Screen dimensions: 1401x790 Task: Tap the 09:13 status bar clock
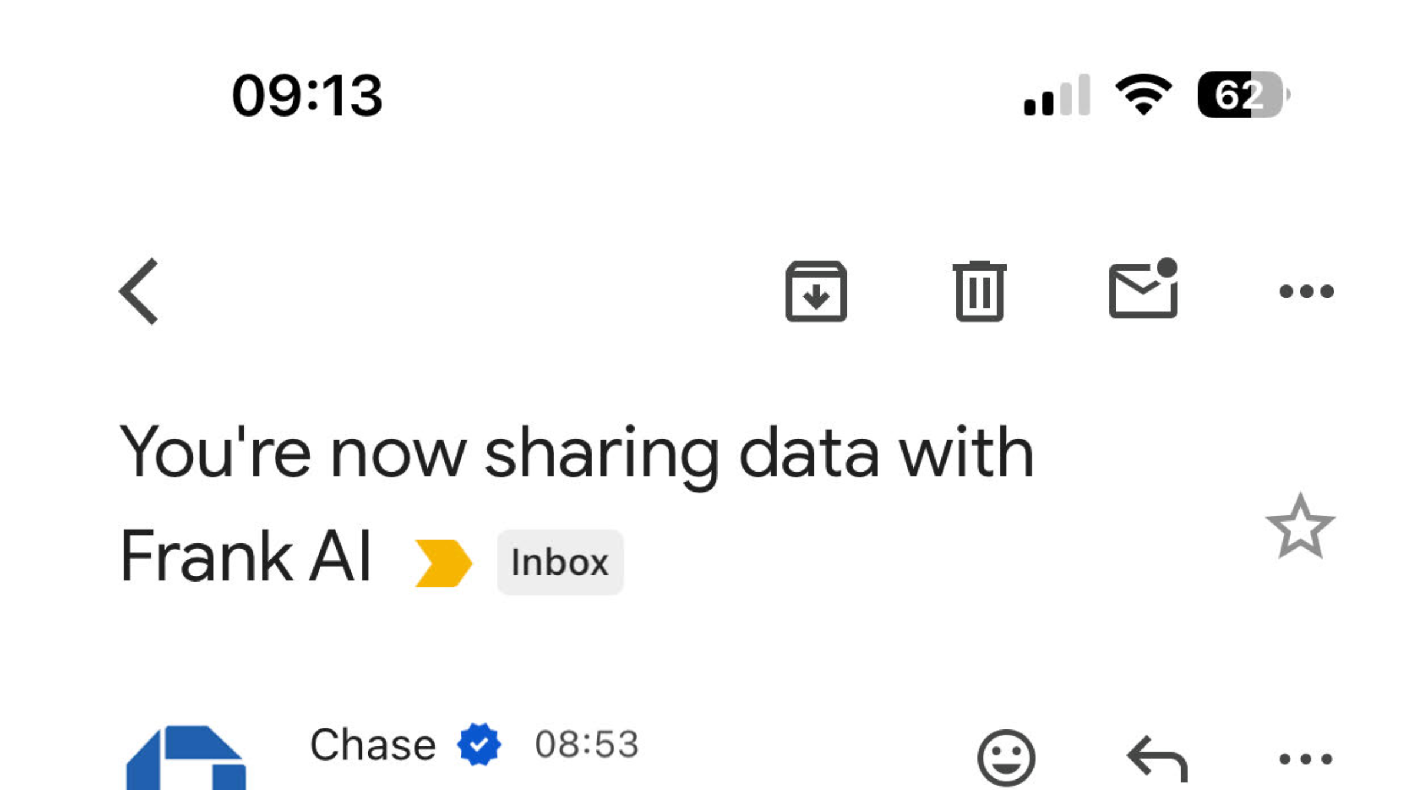click(x=307, y=95)
